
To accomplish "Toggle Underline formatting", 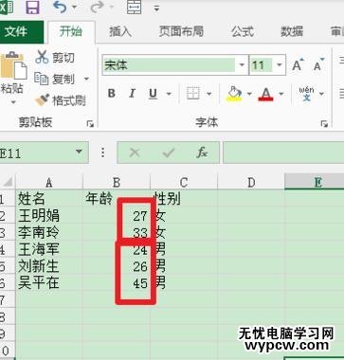I will [x=153, y=94].
